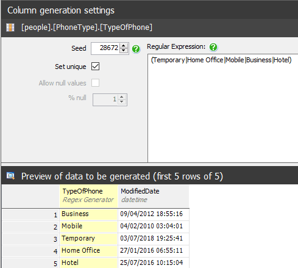The height and width of the screenshot is (268, 298).
Task: Select row header number 3
Action: pyautogui.click(x=30, y=239)
